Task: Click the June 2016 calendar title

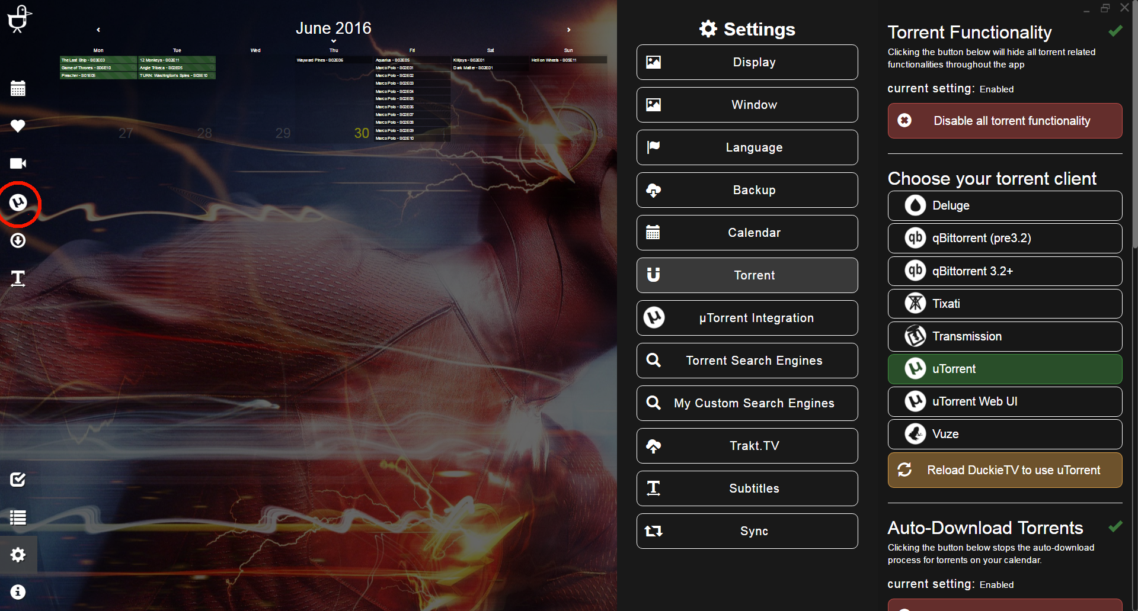Action: [333, 28]
